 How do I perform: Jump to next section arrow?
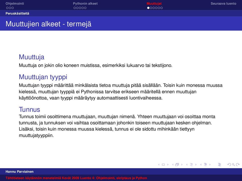click(210, 164)
